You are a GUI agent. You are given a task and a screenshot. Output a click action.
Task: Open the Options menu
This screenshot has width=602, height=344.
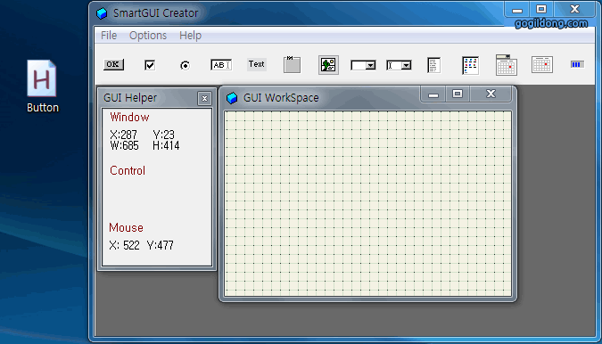148,36
